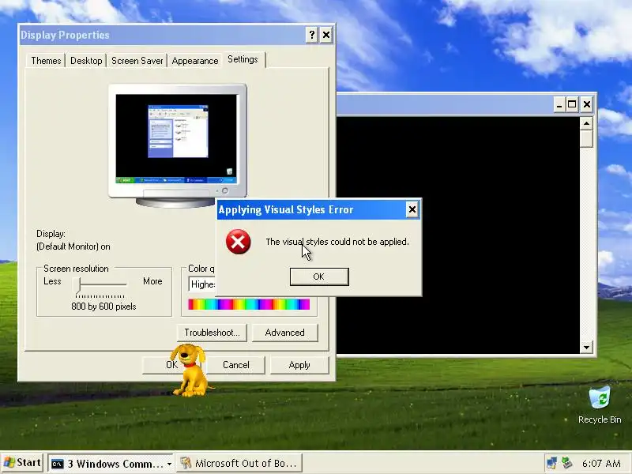Click Cancel in Display Properties
632x474 pixels.
(x=235, y=365)
